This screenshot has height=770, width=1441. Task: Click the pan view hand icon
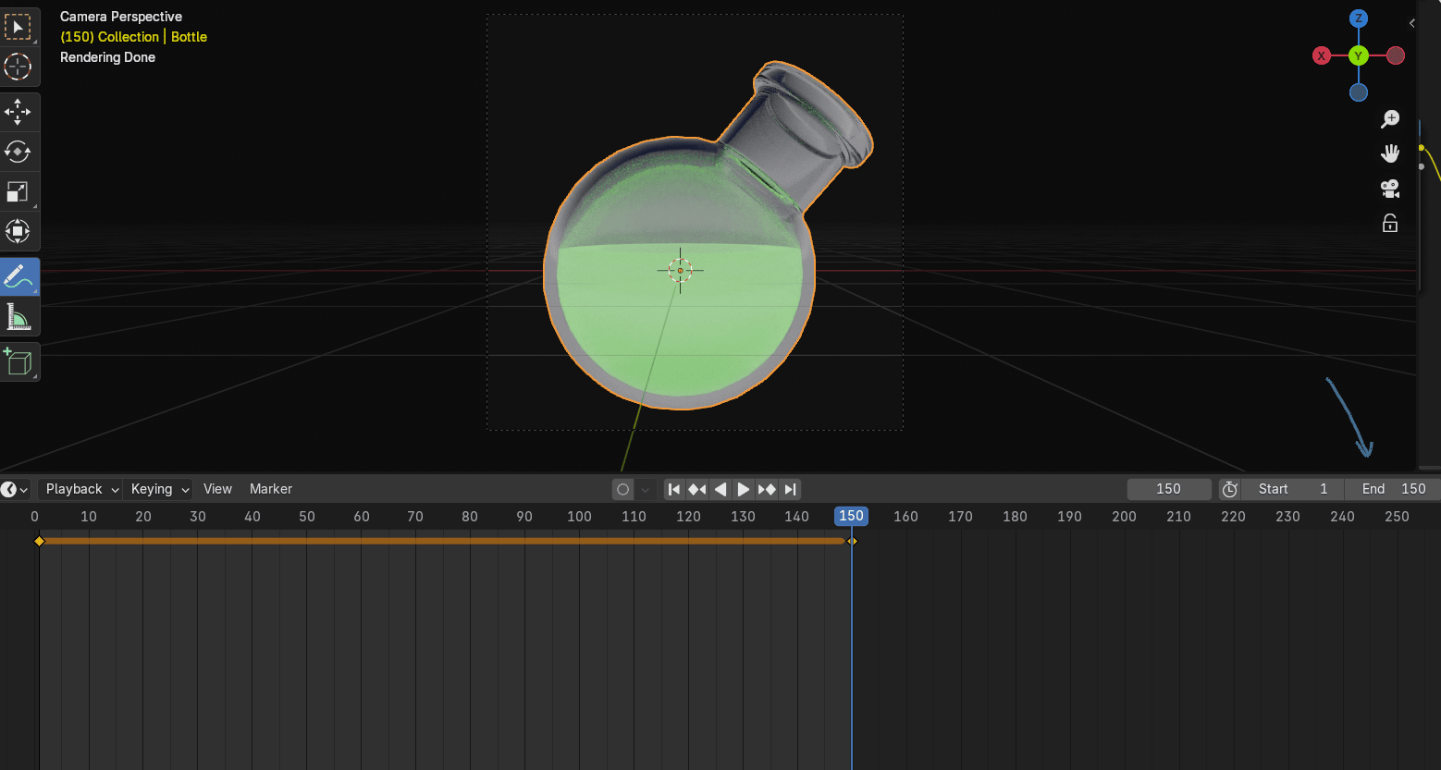1389,153
